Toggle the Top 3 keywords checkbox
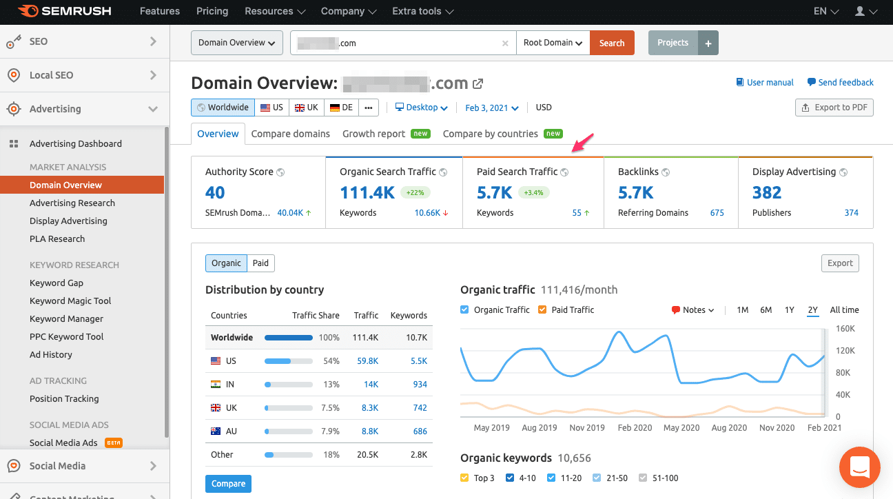 coord(464,478)
